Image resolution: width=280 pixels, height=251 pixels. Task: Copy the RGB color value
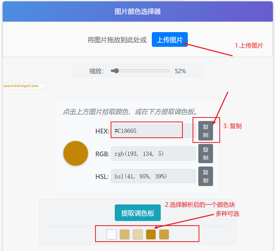point(206,153)
